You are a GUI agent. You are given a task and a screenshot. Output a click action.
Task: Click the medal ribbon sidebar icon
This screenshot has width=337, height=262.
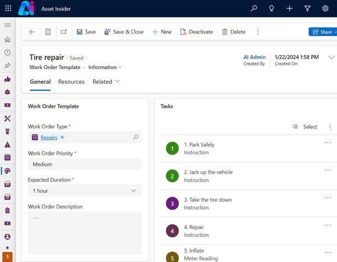(7, 131)
